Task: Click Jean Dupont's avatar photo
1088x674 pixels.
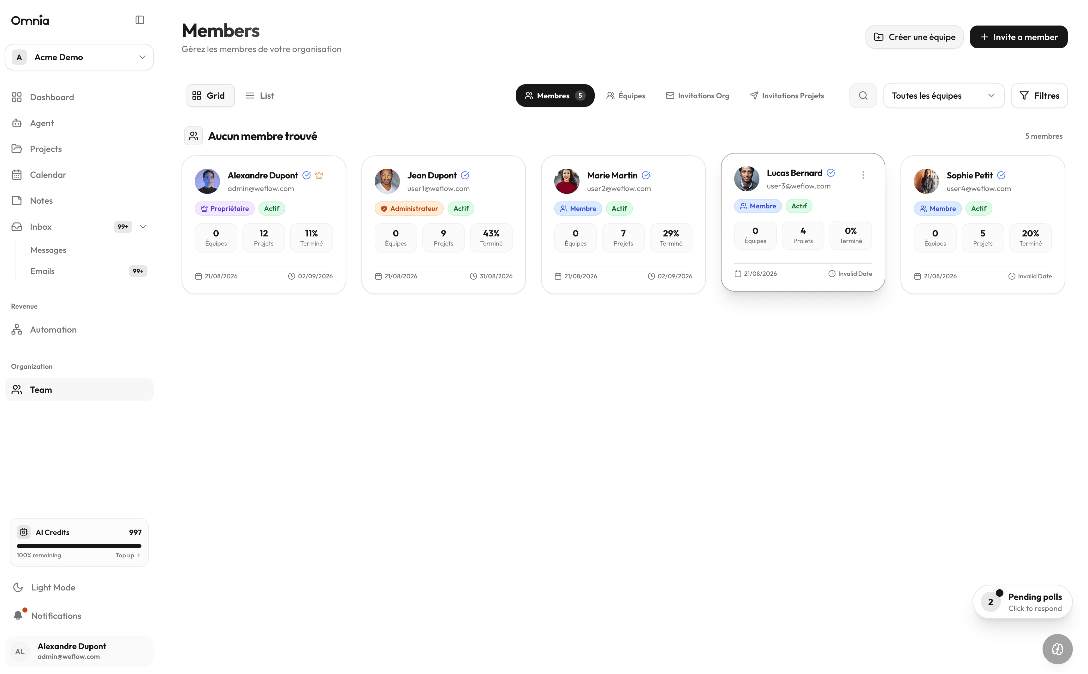Action: point(387,181)
